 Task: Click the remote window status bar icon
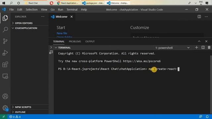point(4,117)
